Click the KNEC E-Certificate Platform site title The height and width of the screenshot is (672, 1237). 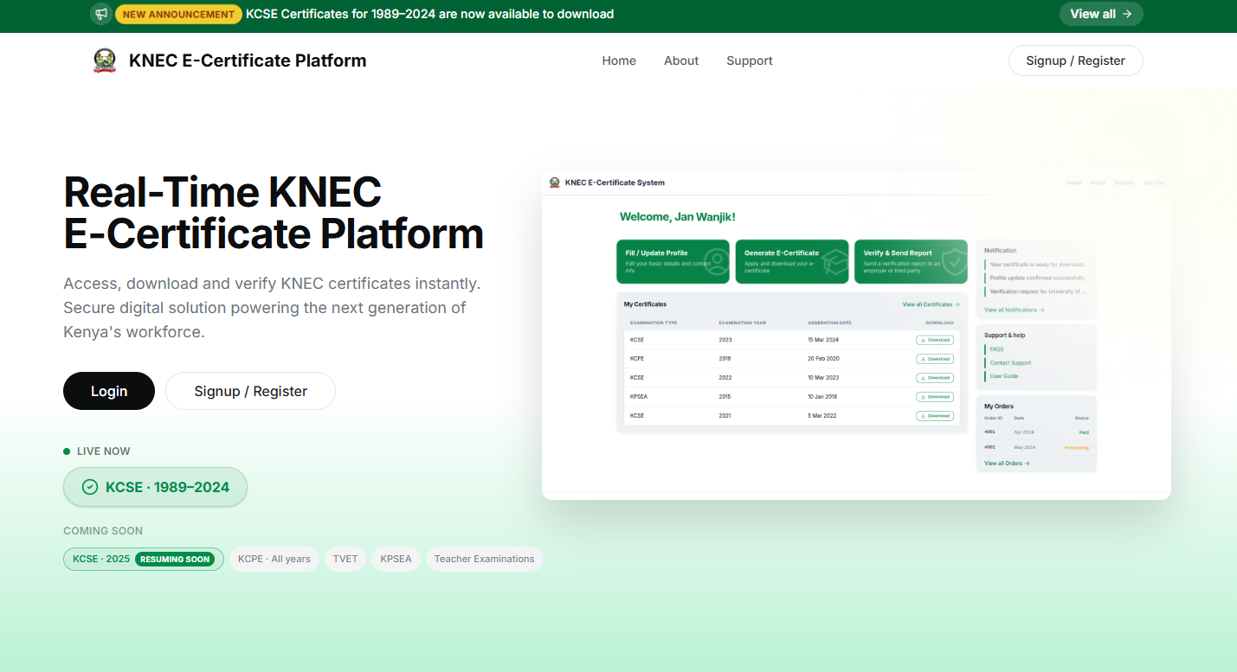[248, 61]
